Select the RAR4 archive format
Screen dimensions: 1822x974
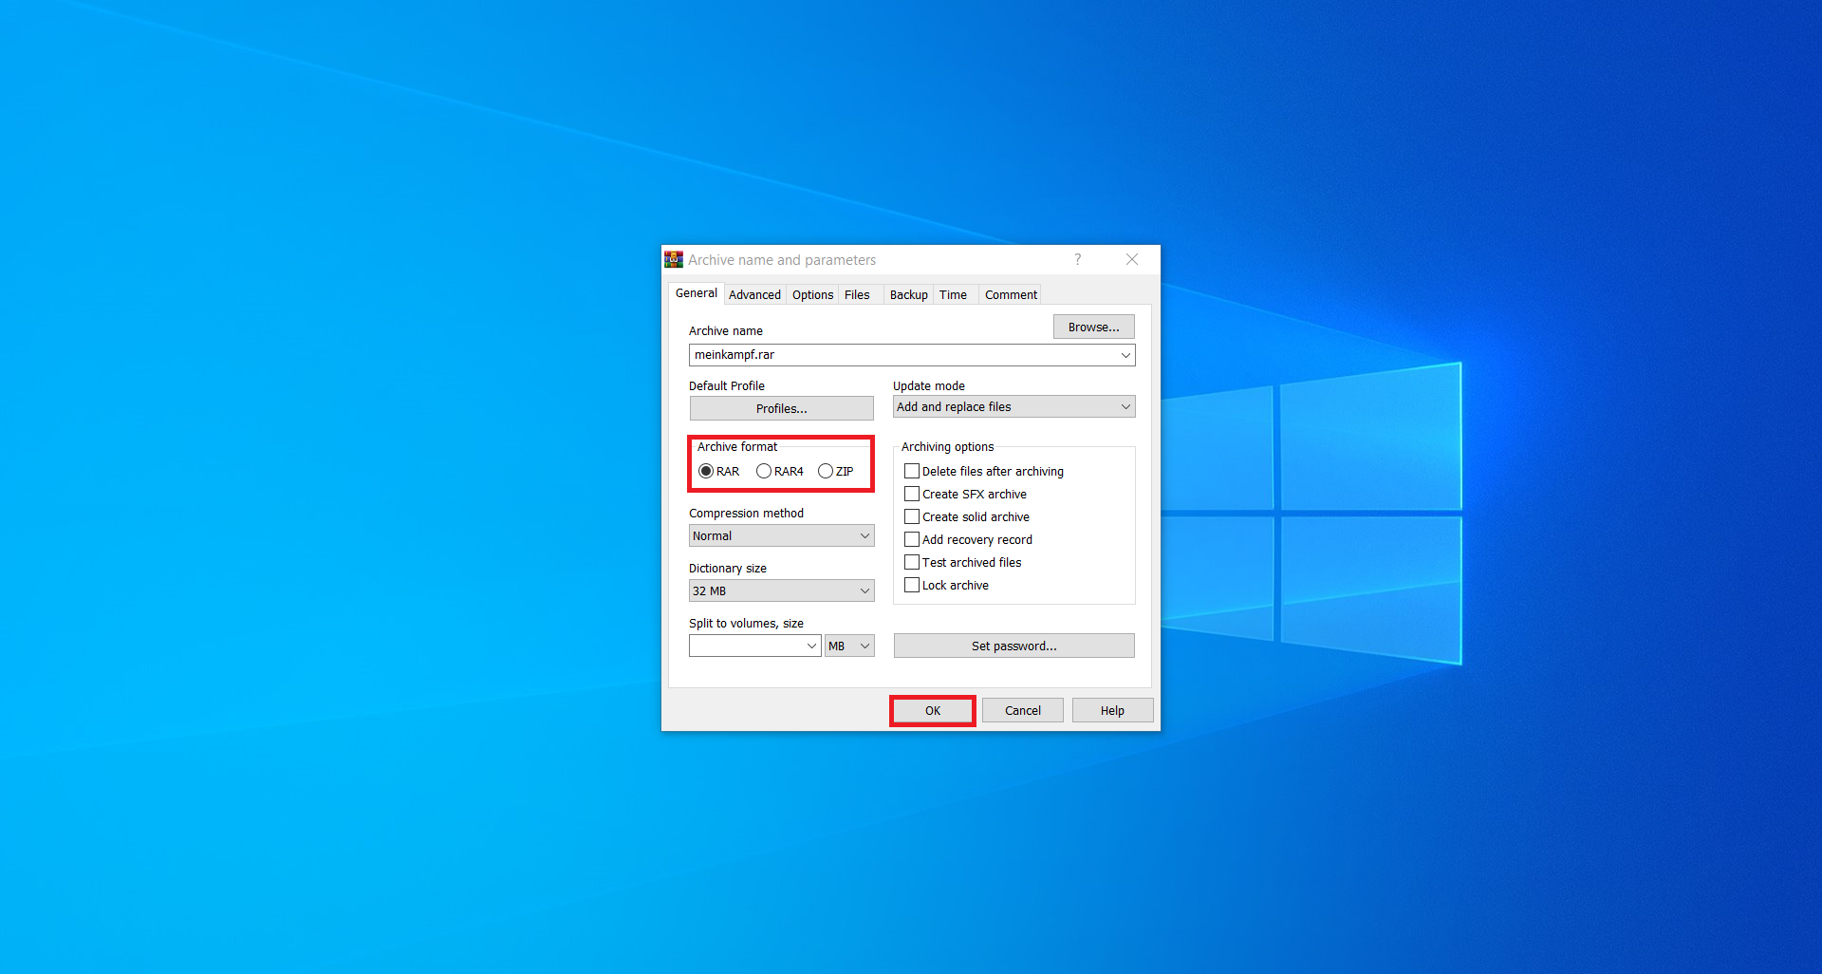click(764, 471)
